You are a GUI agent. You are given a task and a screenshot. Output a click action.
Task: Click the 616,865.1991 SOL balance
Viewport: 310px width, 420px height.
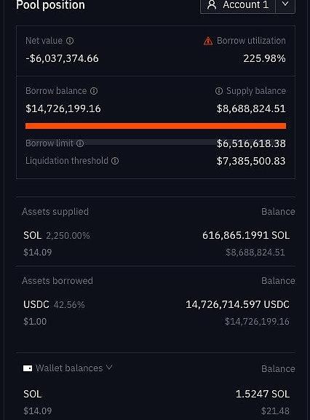246,235
